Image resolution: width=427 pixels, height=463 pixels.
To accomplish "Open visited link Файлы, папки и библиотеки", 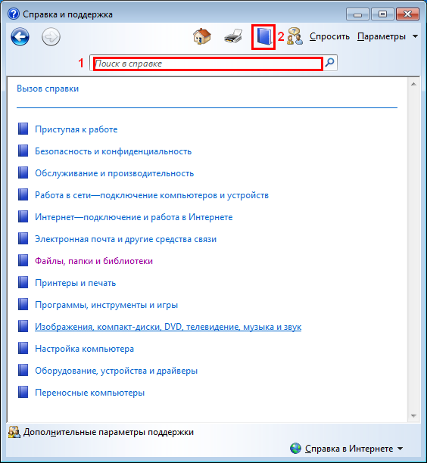I will pos(94,261).
